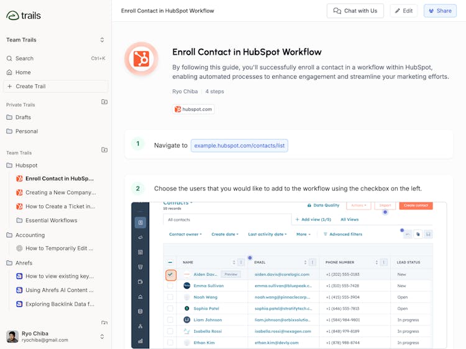Click the Share button
Screen dimensions: 466x349
440,11
